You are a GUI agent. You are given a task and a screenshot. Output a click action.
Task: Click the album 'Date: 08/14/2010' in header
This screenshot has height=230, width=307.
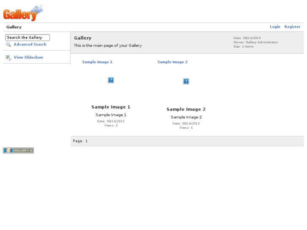click(247, 38)
